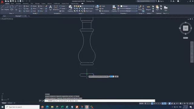The height and width of the screenshot is (109, 194).
Task: Toggle clean screen in status bar
Action: coord(190,104)
